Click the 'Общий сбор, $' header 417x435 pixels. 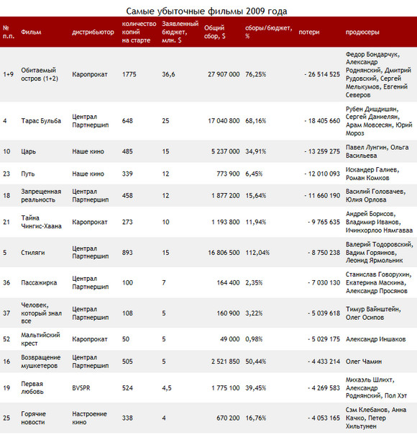pyautogui.click(x=214, y=32)
